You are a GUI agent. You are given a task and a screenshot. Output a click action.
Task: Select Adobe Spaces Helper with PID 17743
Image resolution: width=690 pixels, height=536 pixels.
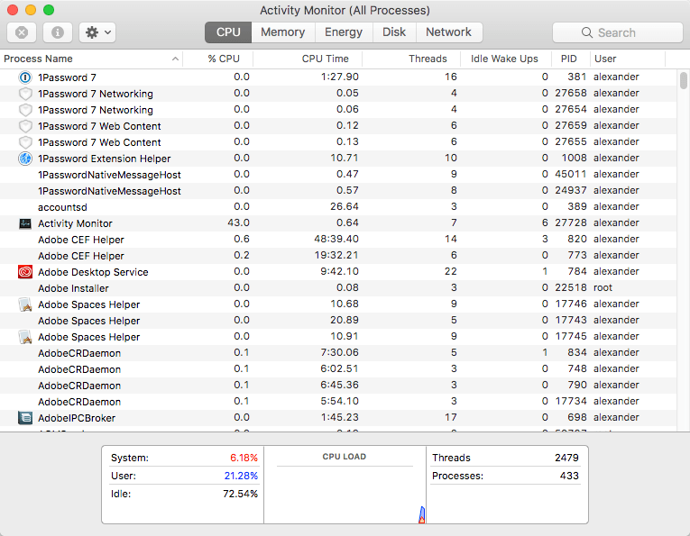click(338, 321)
